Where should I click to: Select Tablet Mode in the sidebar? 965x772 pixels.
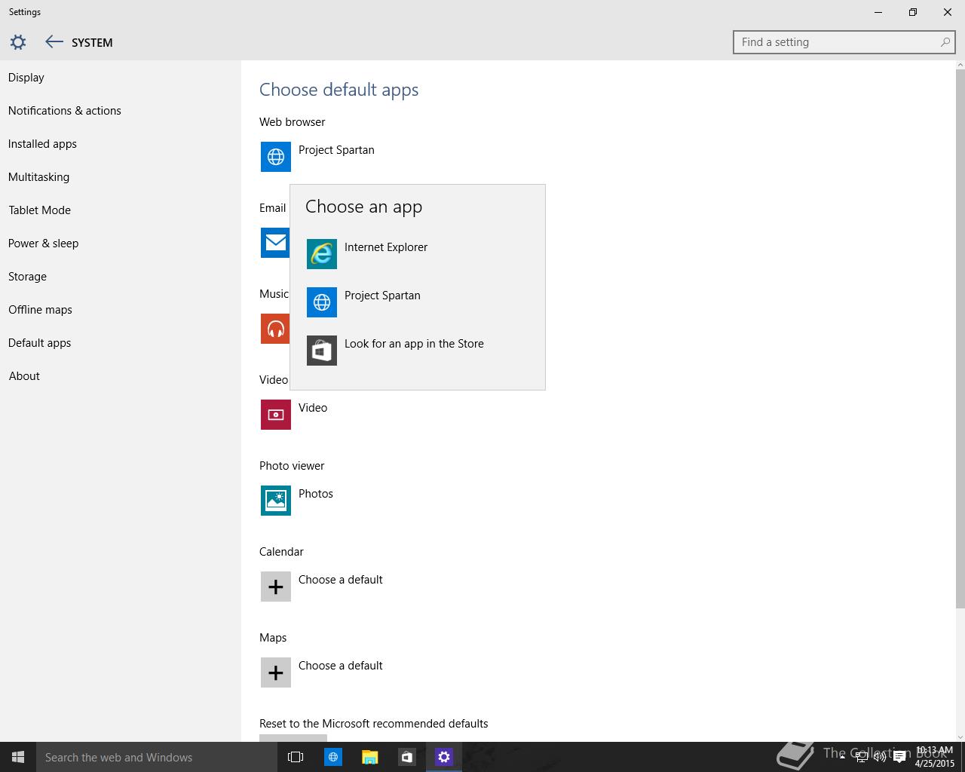click(x=39, y=210)
